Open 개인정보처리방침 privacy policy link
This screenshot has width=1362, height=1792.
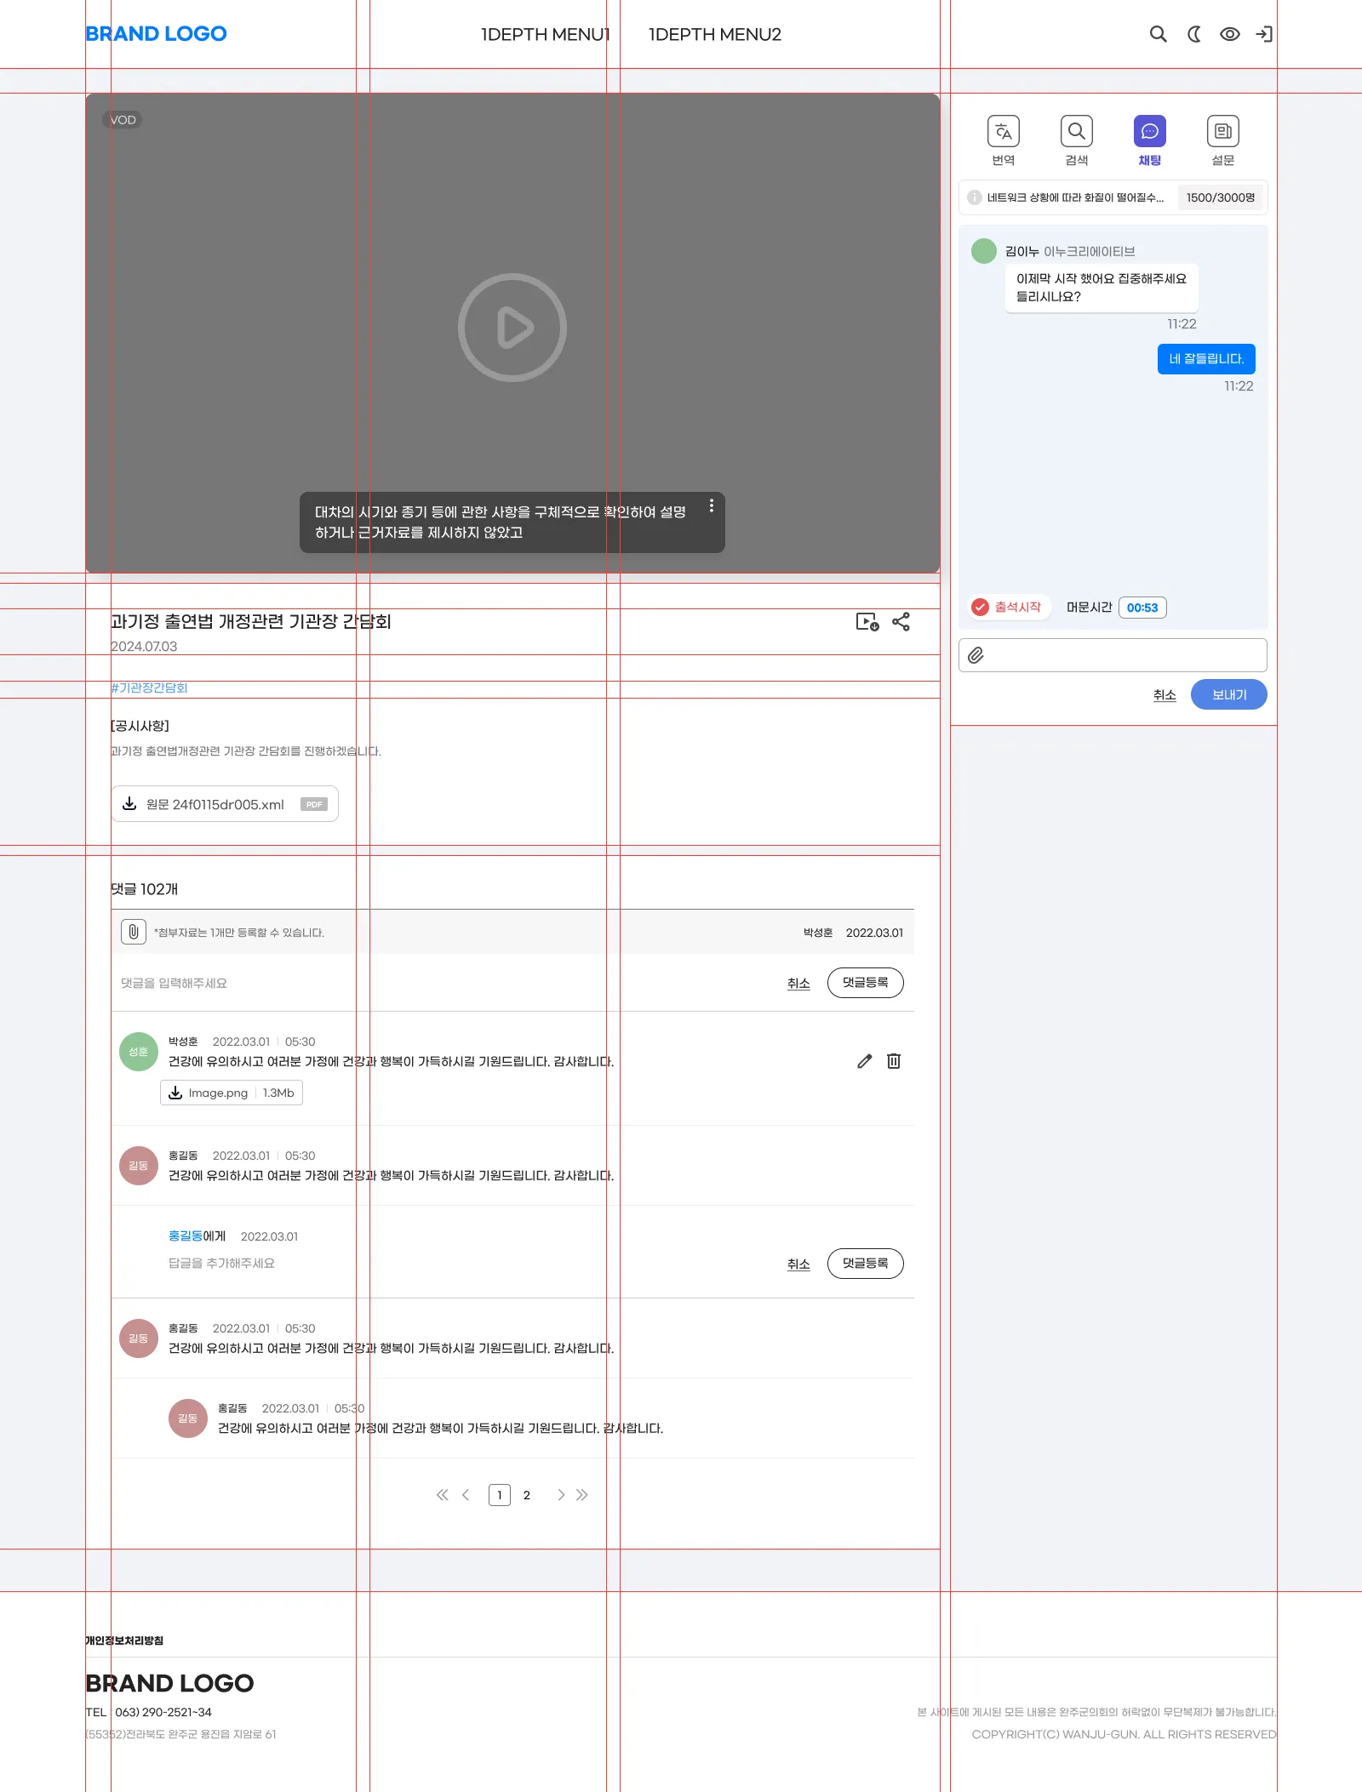(x=124, y=1641)
